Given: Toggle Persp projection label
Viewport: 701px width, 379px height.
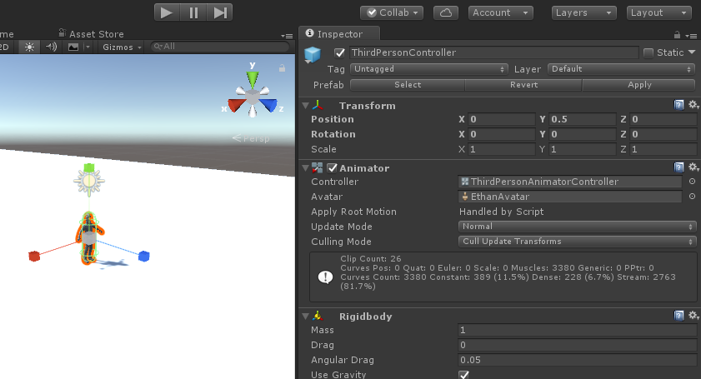Looking at the screenshot, I should 251,138.
